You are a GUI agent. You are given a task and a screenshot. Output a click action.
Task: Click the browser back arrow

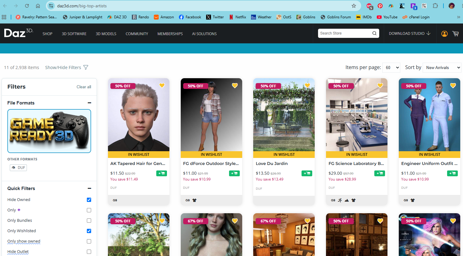click(x=5, y=6)
